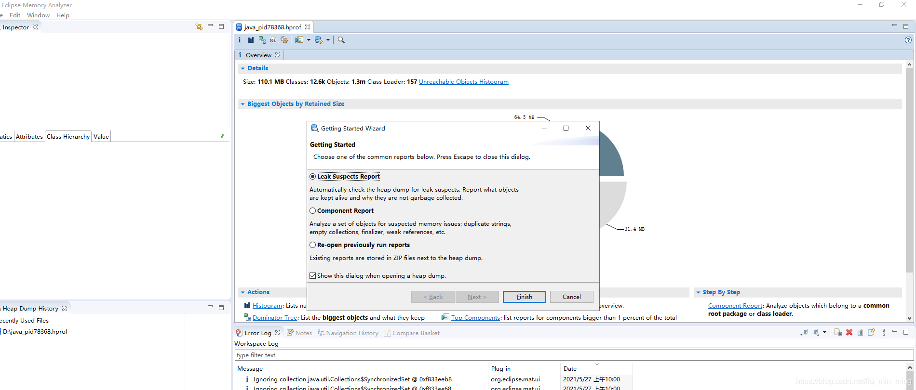Collapse the Details section
The image size is (916, 390).
(242, 68)
